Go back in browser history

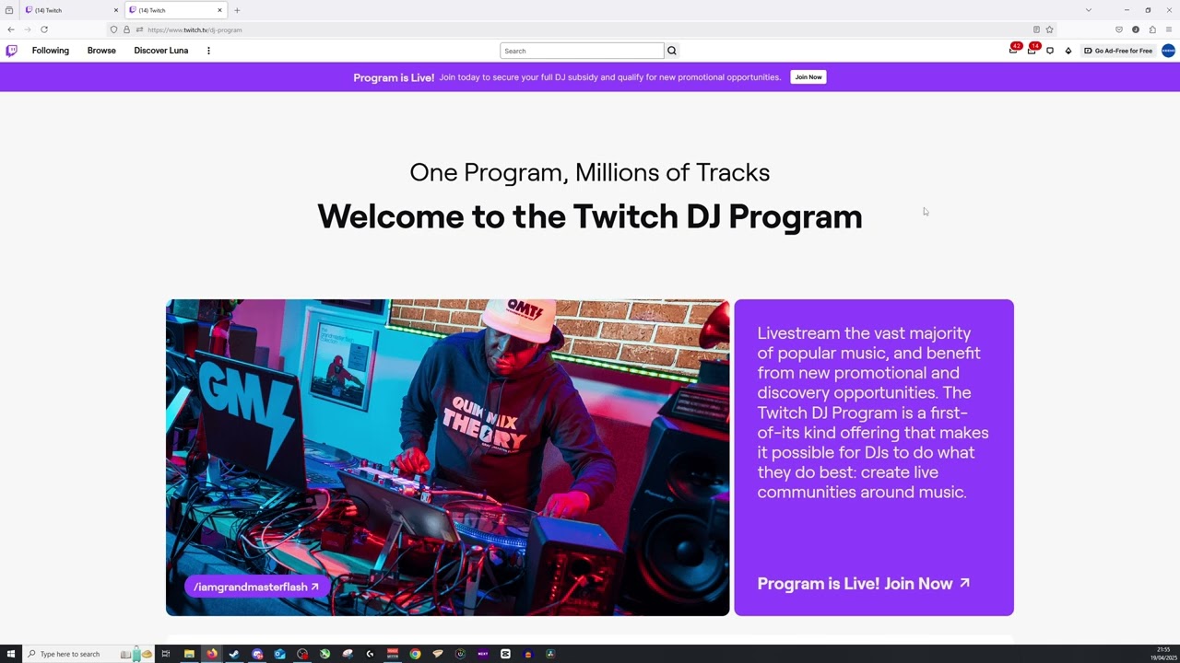pos(11,29)
